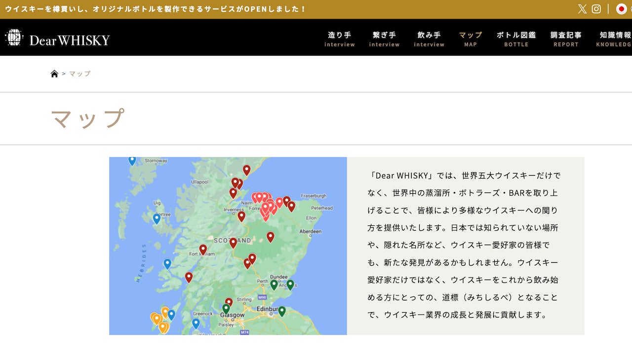The width and height of the screenshot is (632, 359).
Task: Open the 飲み手 interview menu
Action: click(x=429, y=39)
